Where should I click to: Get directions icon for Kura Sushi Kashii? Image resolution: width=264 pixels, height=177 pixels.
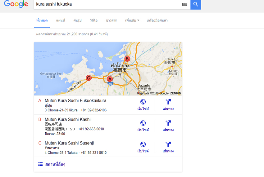pyautogui.click(x=168, y=123)
